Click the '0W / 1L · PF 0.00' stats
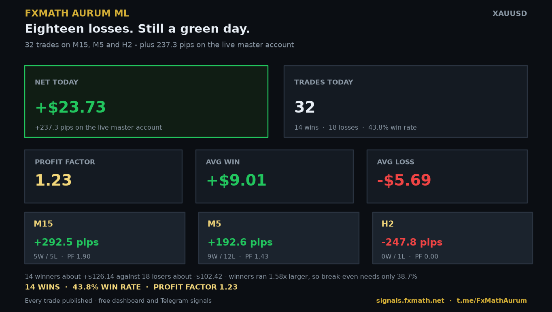 coord(410,256)
